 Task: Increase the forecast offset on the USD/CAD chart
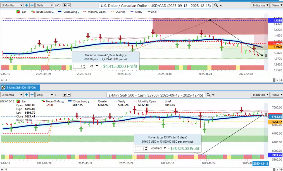click(65, 5)
